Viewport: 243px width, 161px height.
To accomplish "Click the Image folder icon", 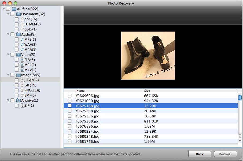I will coord(19,75).
